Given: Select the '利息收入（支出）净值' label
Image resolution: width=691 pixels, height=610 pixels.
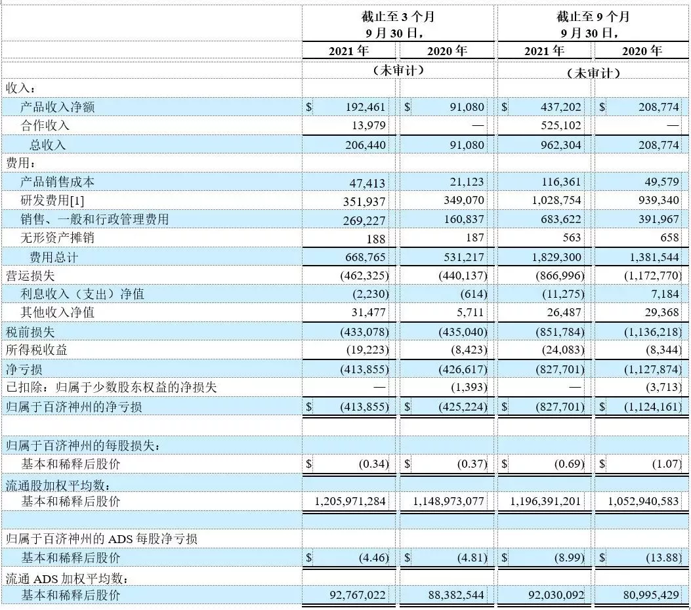Looking at the screenshot, I should click(83, 295).
